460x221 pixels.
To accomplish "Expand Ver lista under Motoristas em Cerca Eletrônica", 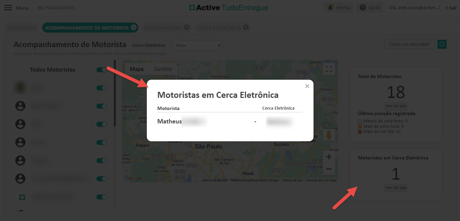I will tap(396, 188).
